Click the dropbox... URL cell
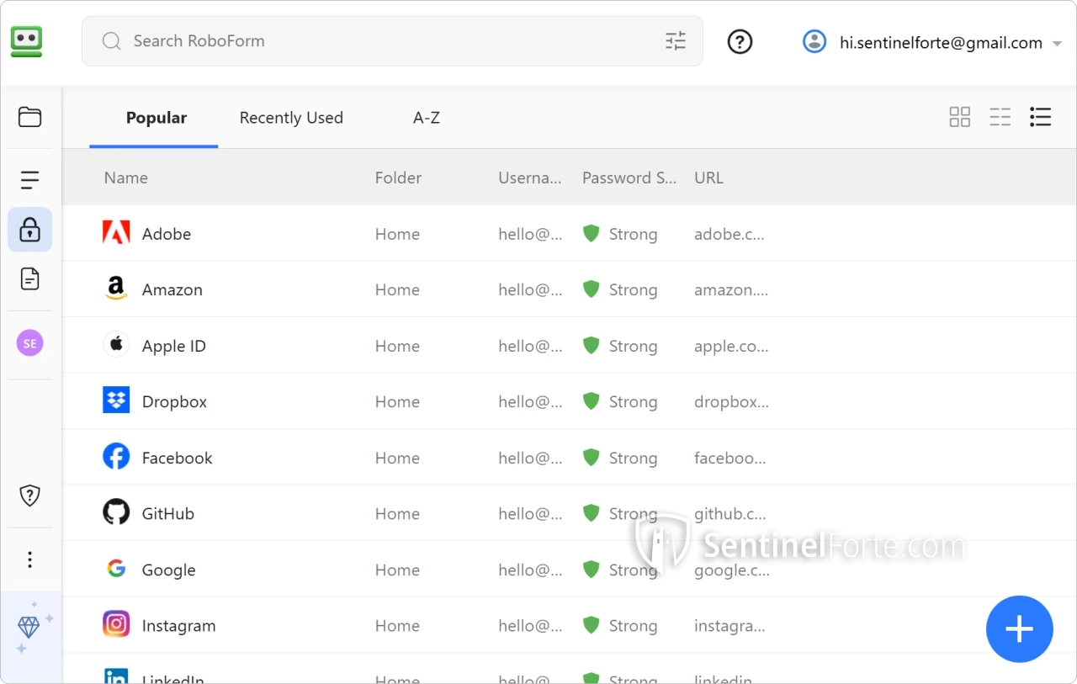Screen dimensions: 1077x684 pos(731,401)
